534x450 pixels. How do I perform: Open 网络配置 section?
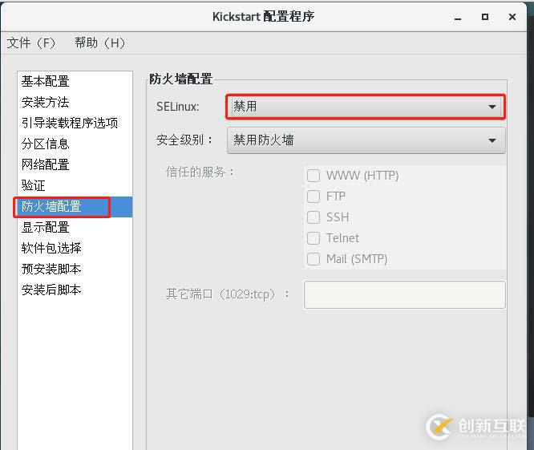point(75,165)
